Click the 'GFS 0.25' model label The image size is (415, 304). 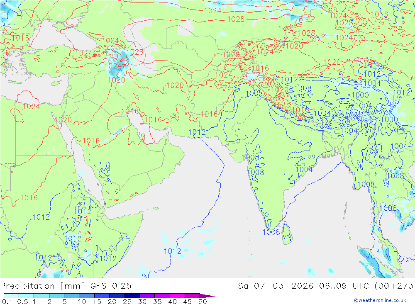click(111, 286)
